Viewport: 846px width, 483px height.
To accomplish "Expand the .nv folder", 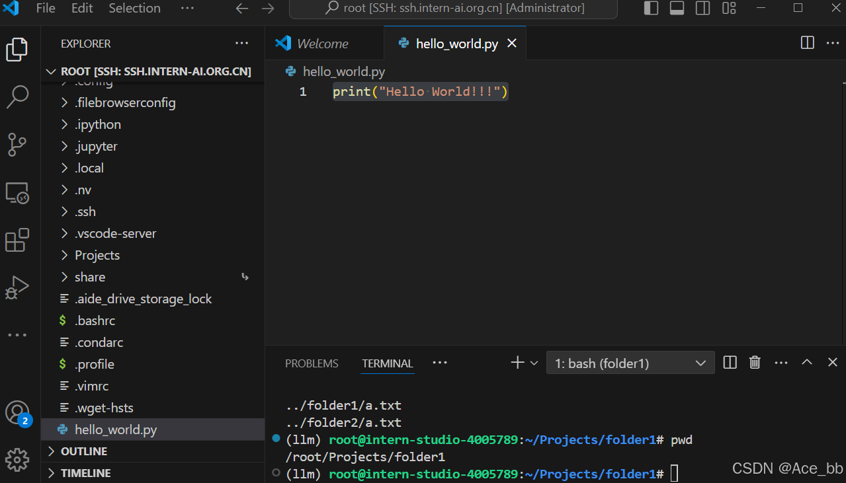I will [x=153, y=190].
